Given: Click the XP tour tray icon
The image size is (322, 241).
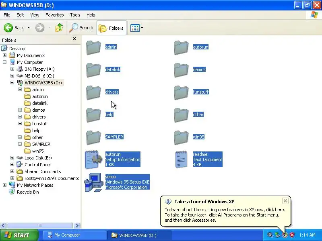Looking at the screenshot, I should pyautogui.click(x=285, y=235).
